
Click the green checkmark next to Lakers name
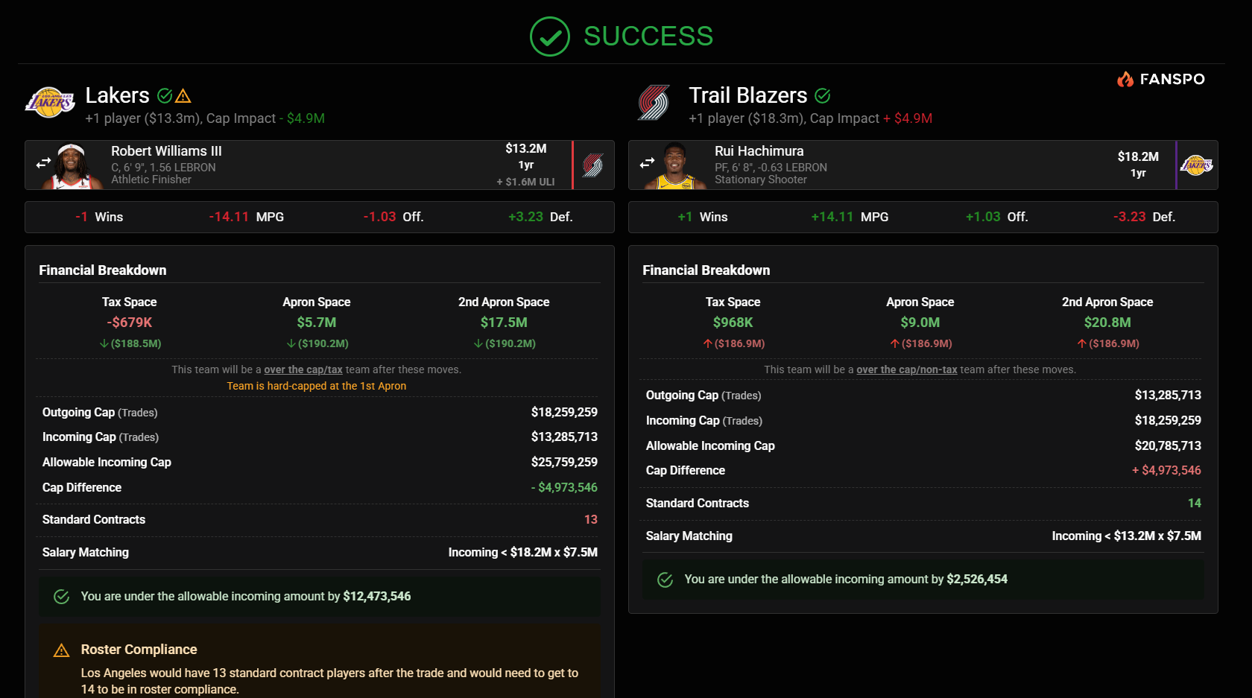tap(165, 96)
